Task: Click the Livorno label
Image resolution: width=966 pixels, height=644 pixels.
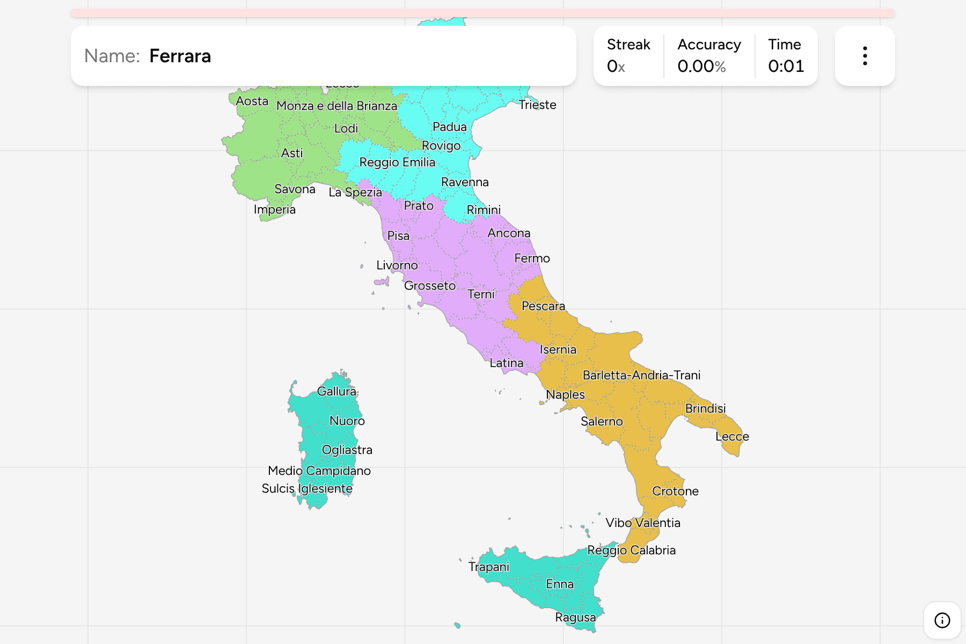Action: tap(397, 265)
